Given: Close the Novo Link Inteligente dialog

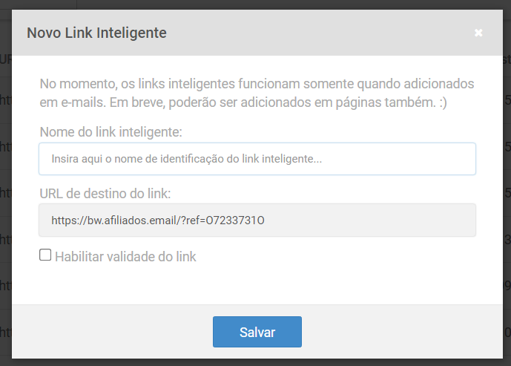Looking at the screenshot, I should (478, 33).
